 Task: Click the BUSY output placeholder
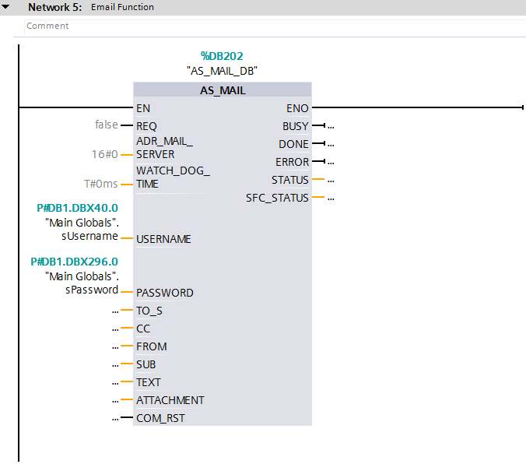point(331,126)
